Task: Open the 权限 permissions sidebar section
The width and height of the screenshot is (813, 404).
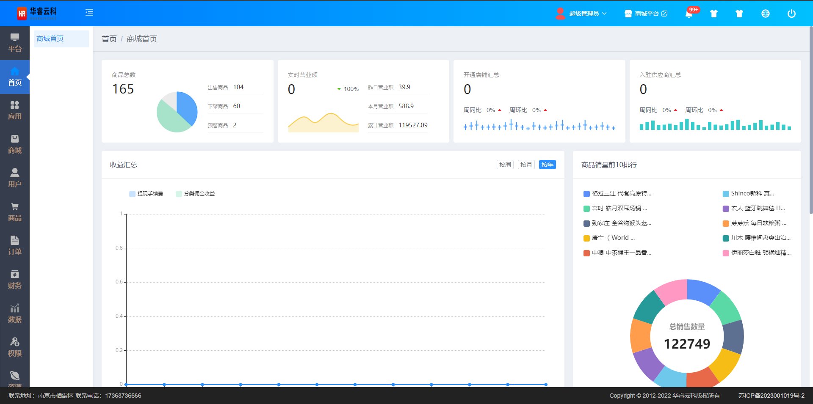Action: click(15, 347)
